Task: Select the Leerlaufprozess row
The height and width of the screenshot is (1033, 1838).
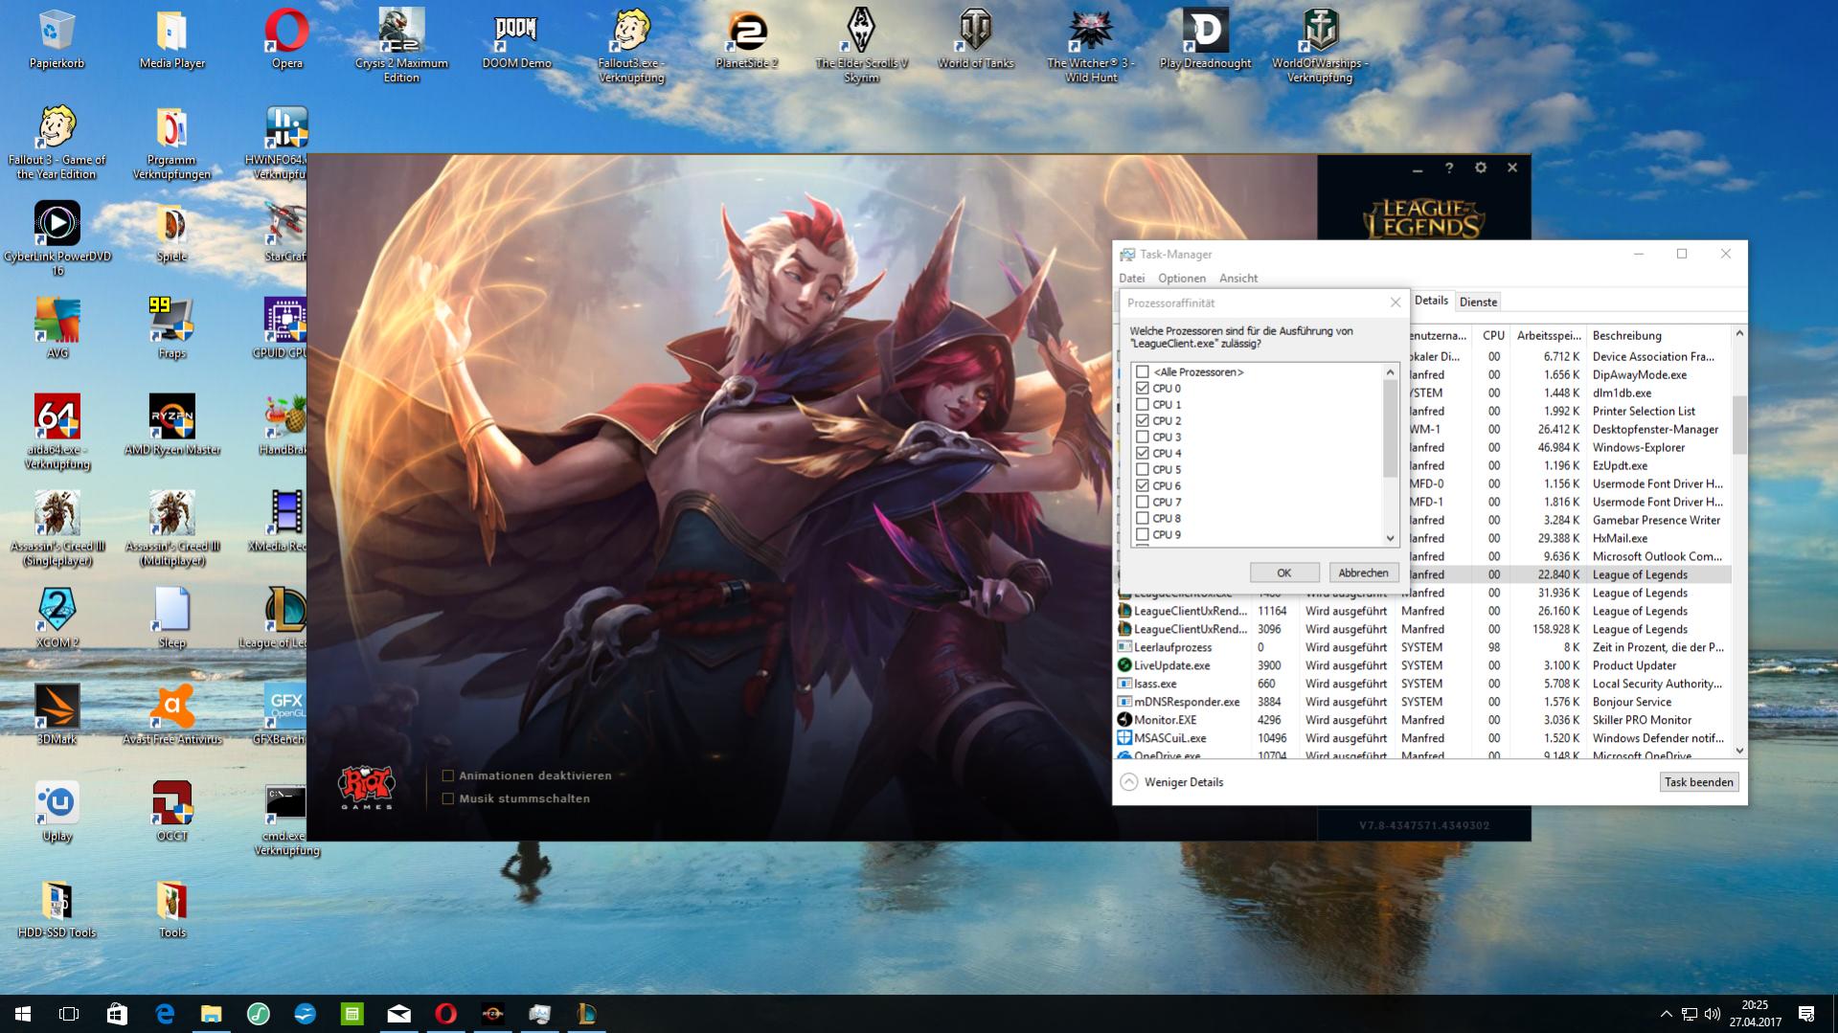Action: [1423, 647]
